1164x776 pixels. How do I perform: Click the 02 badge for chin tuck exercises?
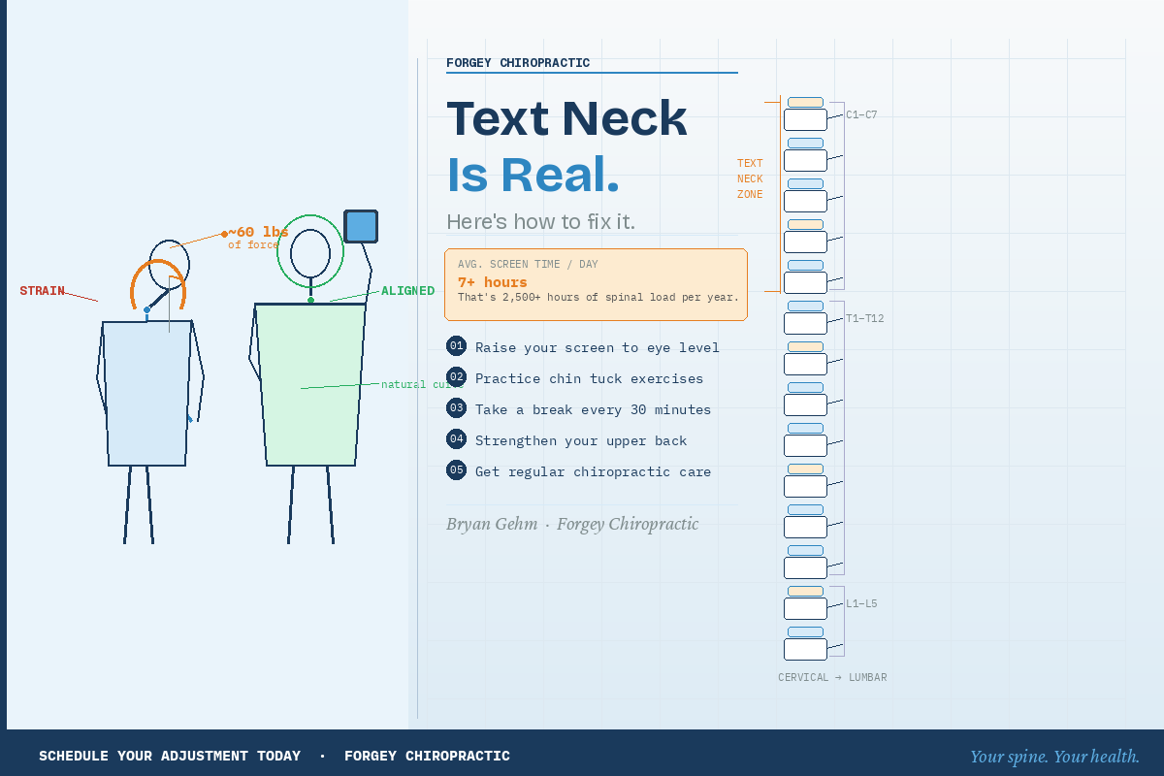point(456,376)
